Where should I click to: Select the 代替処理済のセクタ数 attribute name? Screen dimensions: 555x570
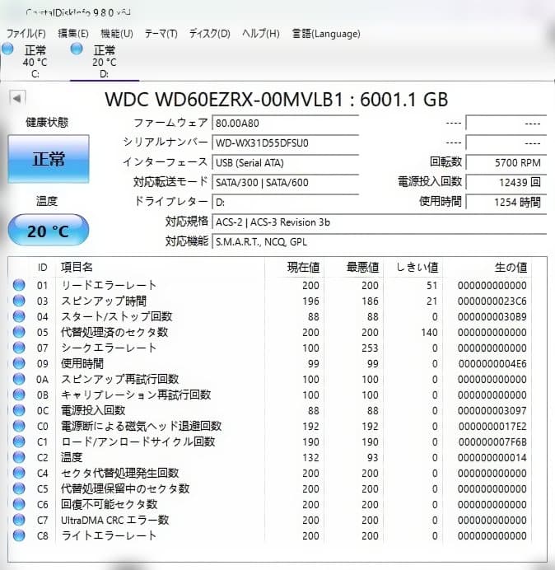114,332
